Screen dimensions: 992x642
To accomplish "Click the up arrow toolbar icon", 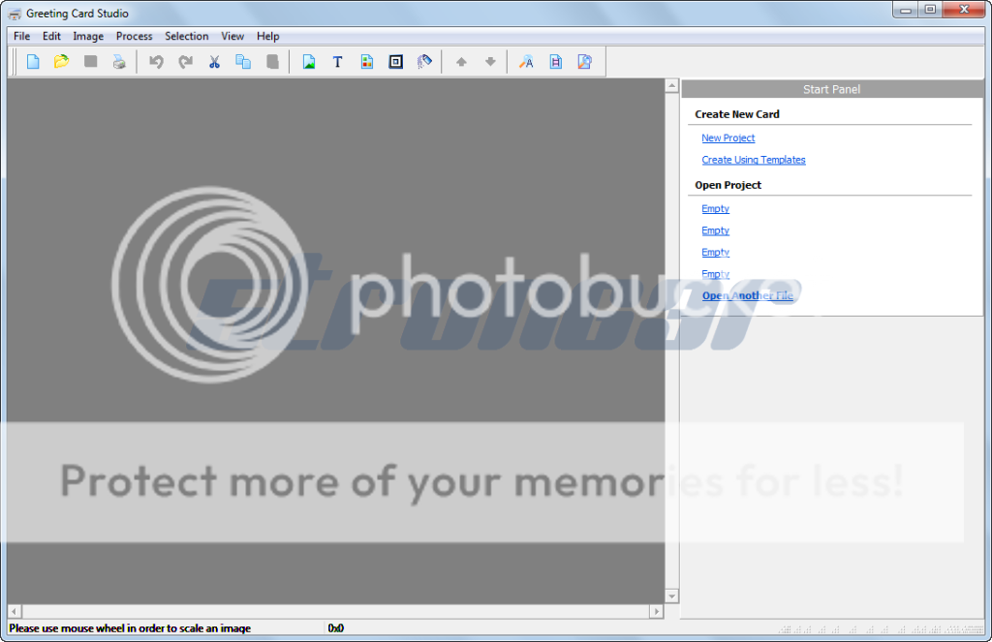I will 461,61.
